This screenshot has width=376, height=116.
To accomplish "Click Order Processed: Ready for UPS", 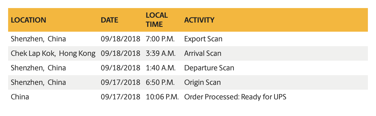I will tap(235, 97).
